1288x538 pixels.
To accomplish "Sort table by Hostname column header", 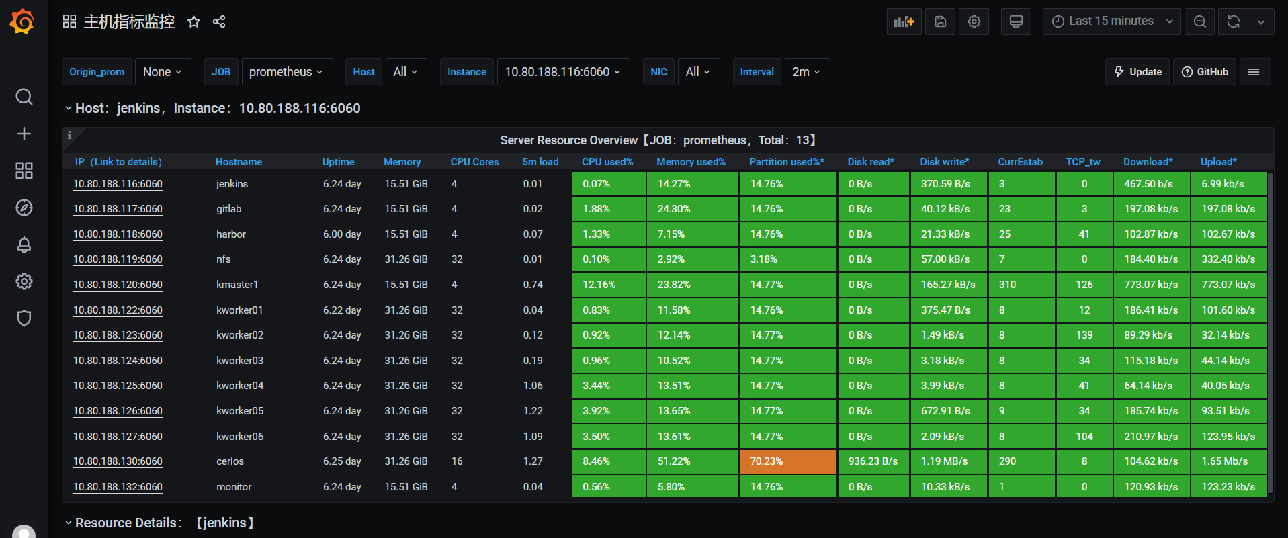I will tap(239, 162).
